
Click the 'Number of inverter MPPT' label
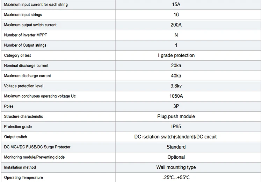[25, 35]
